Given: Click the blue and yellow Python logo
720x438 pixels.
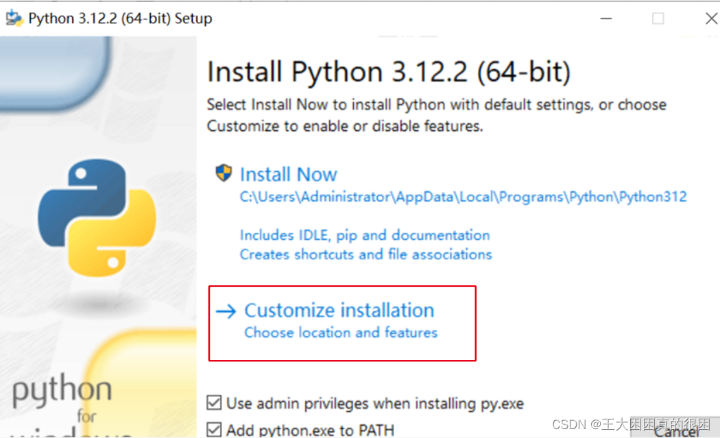Looking at the screenshot, I should coord(97,217).
